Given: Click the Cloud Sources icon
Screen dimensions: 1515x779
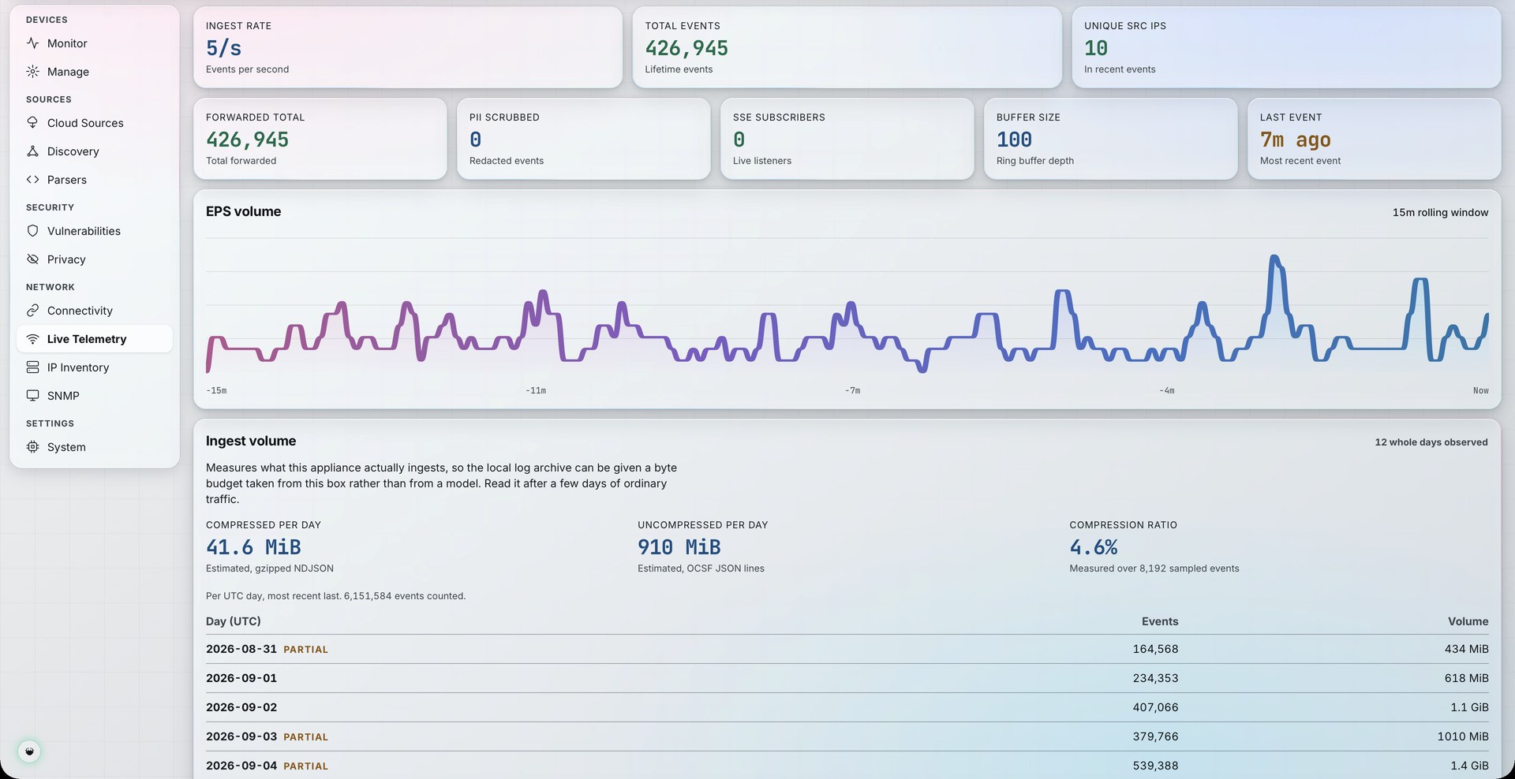Looking at the screenshot, I should pos(32,123).
